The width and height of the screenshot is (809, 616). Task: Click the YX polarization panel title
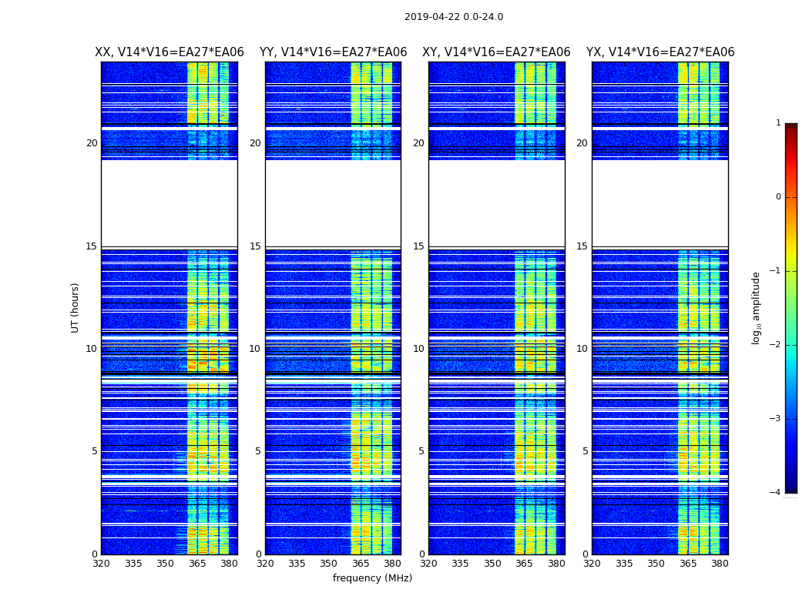(660, 52)
